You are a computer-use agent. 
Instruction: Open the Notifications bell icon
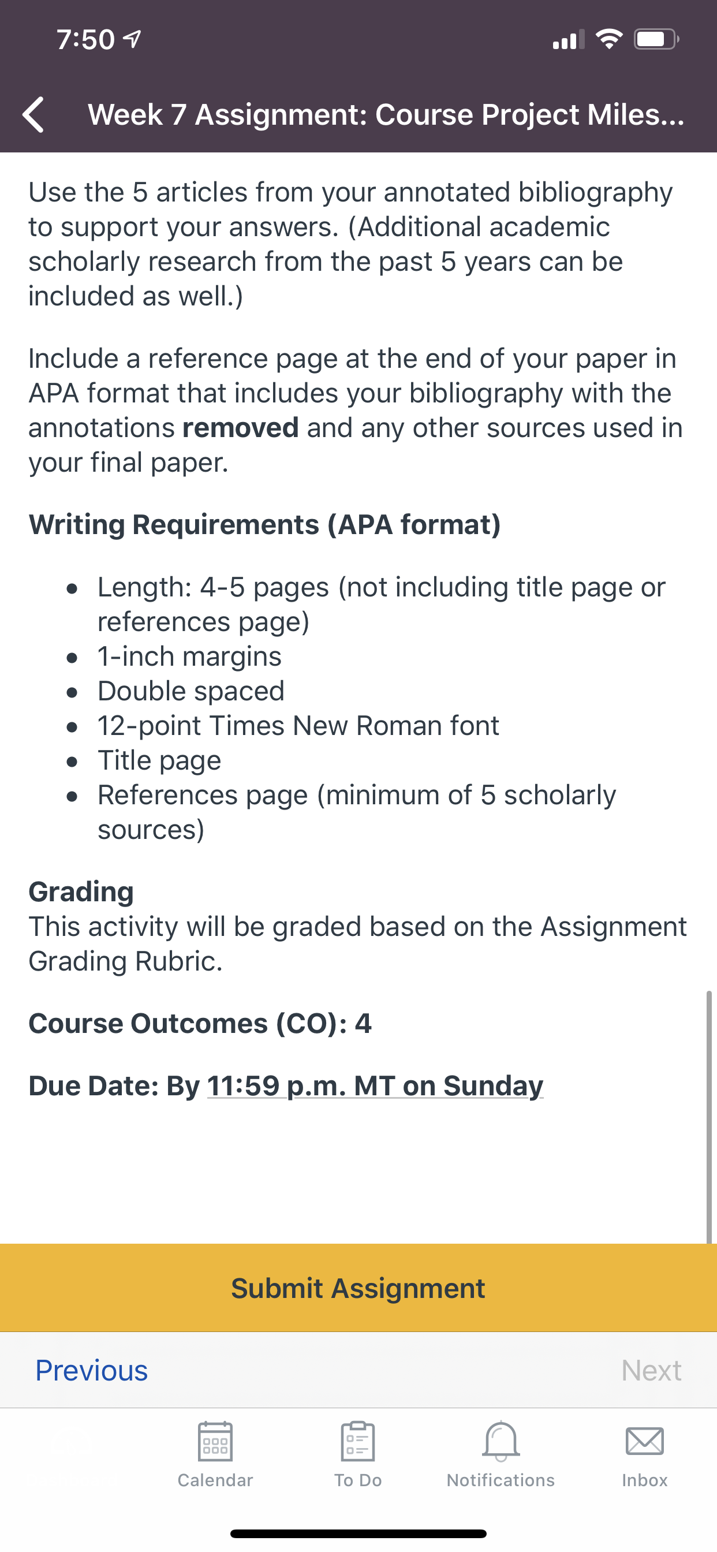(501, 1441)
